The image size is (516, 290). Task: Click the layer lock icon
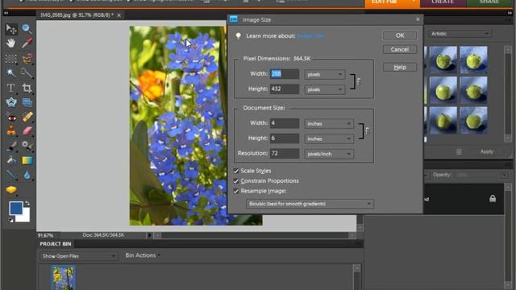tap(493, 198)
